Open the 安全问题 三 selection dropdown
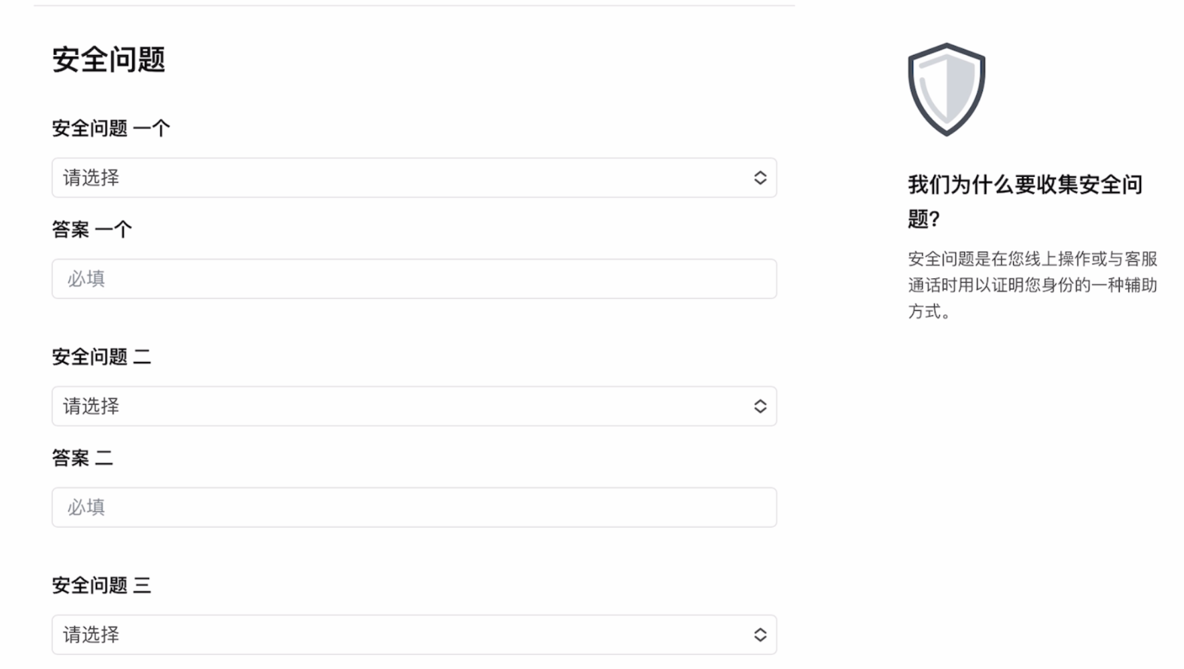 tap(414, 635)
